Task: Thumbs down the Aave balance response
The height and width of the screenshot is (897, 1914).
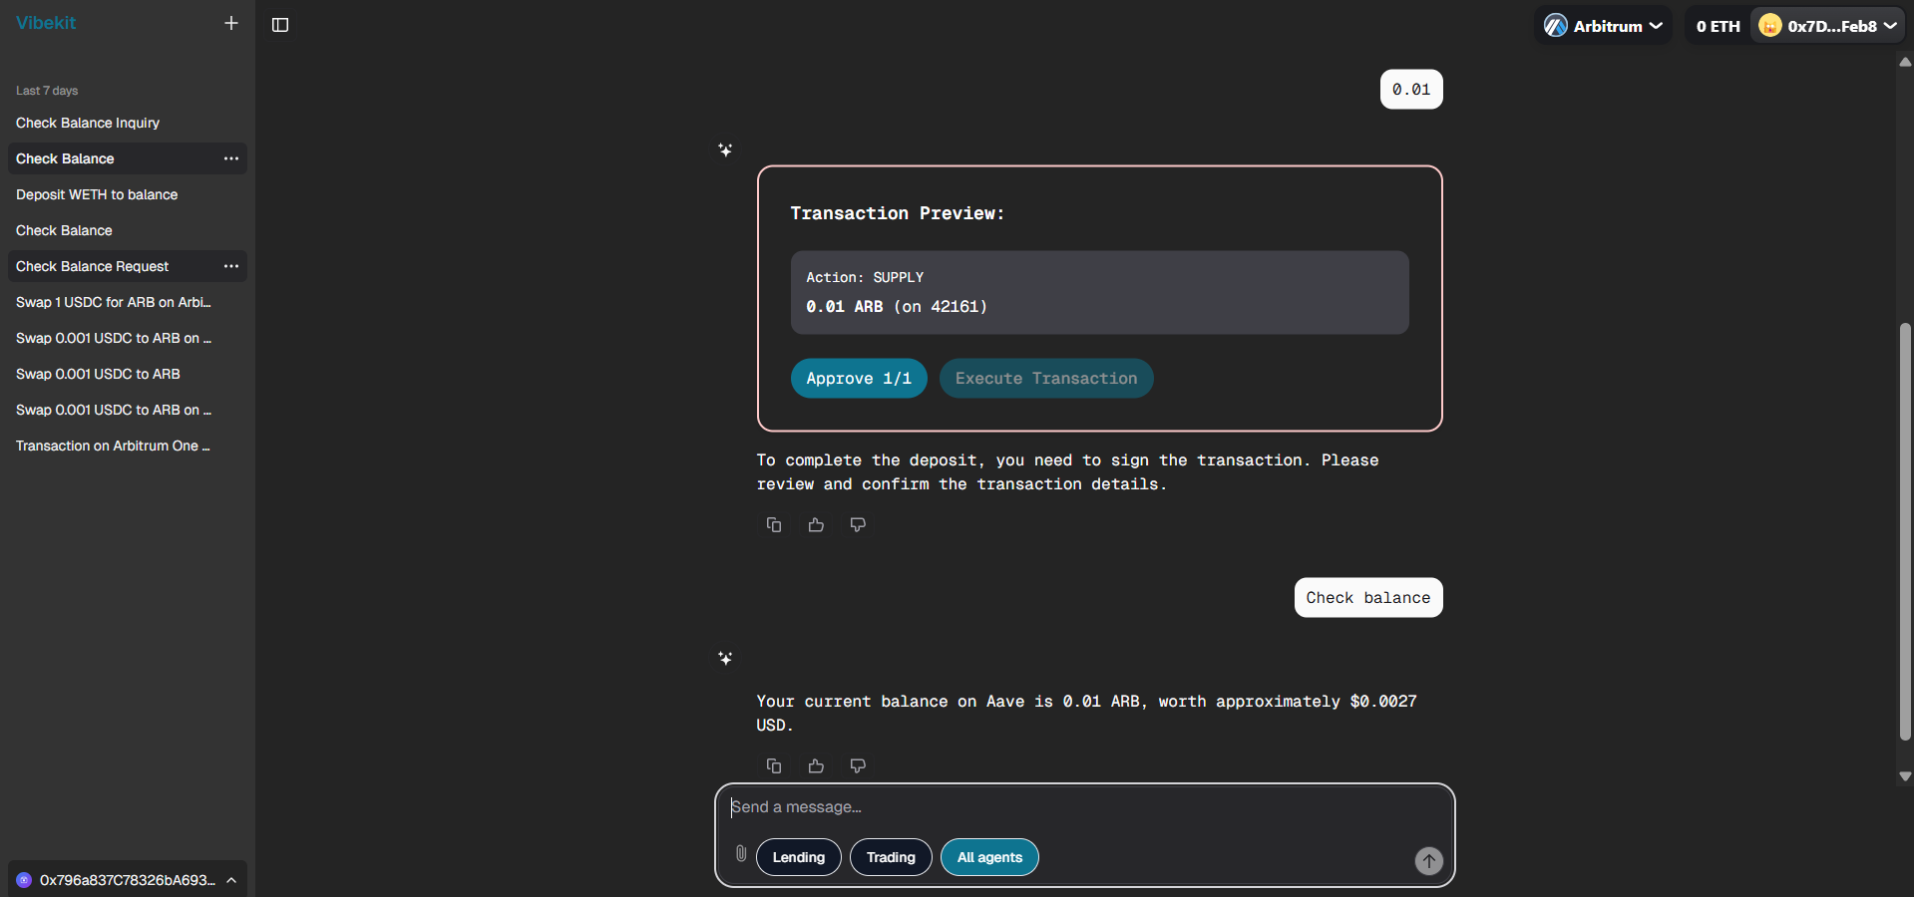Action: [x=858, y=765]
